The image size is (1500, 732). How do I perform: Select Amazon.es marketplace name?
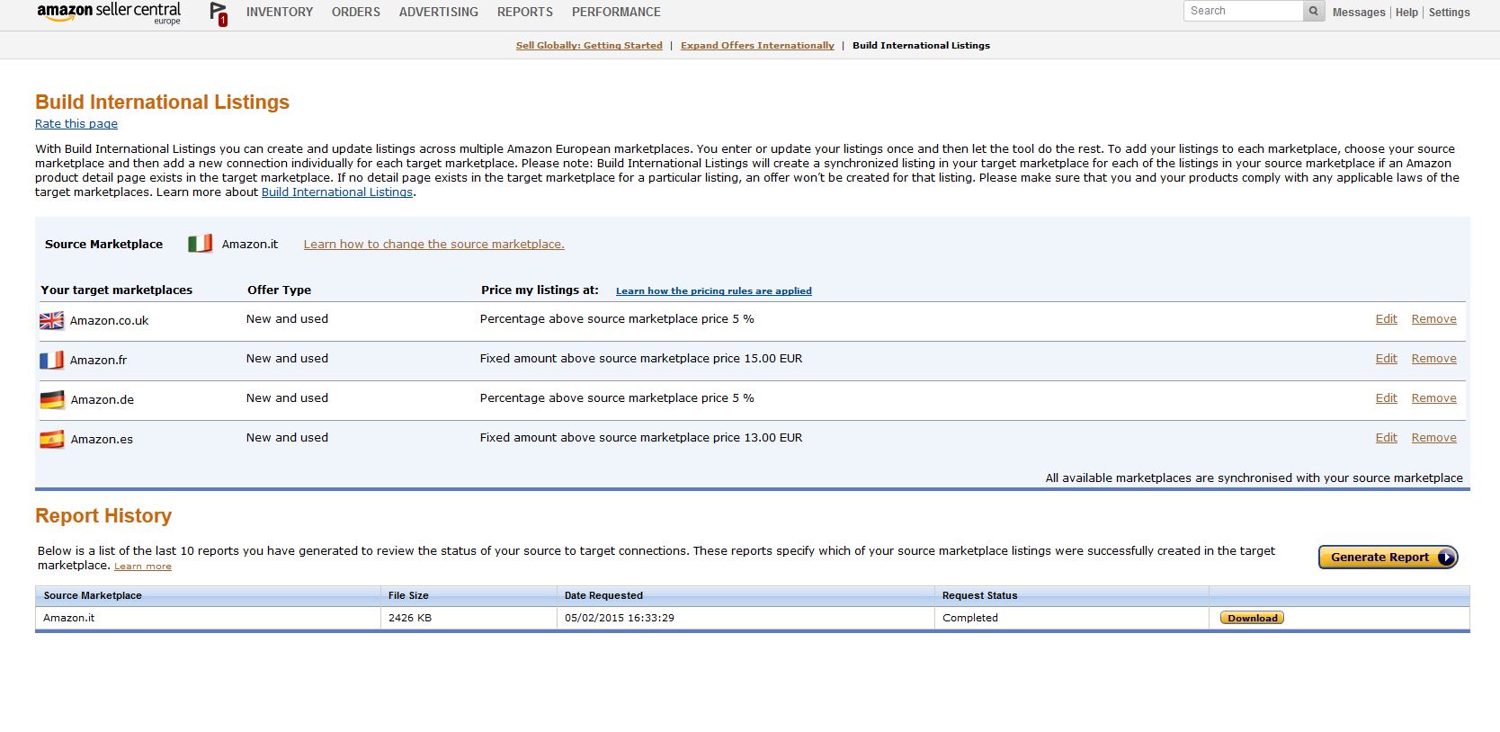tap(102, 440)
